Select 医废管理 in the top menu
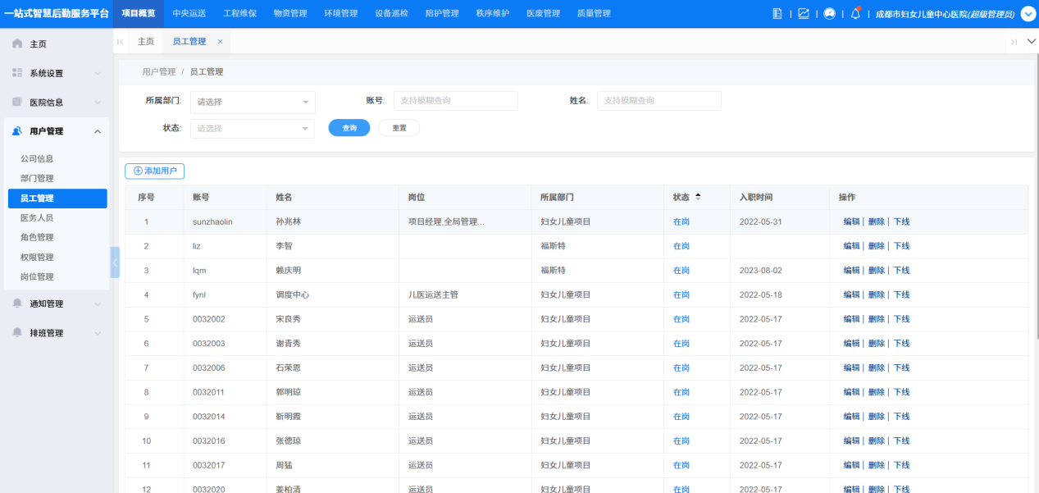1039x493 pixels. tap(543, 14)
